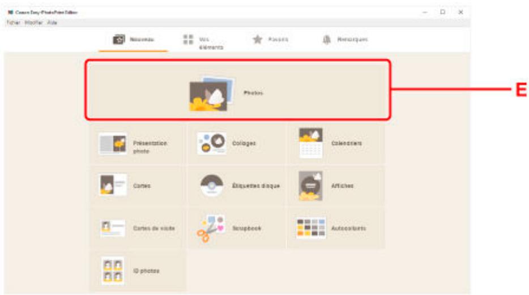Select the Présentation photo layout icon
This screenshot has height=295, width=529.
(x=112, y=144)
